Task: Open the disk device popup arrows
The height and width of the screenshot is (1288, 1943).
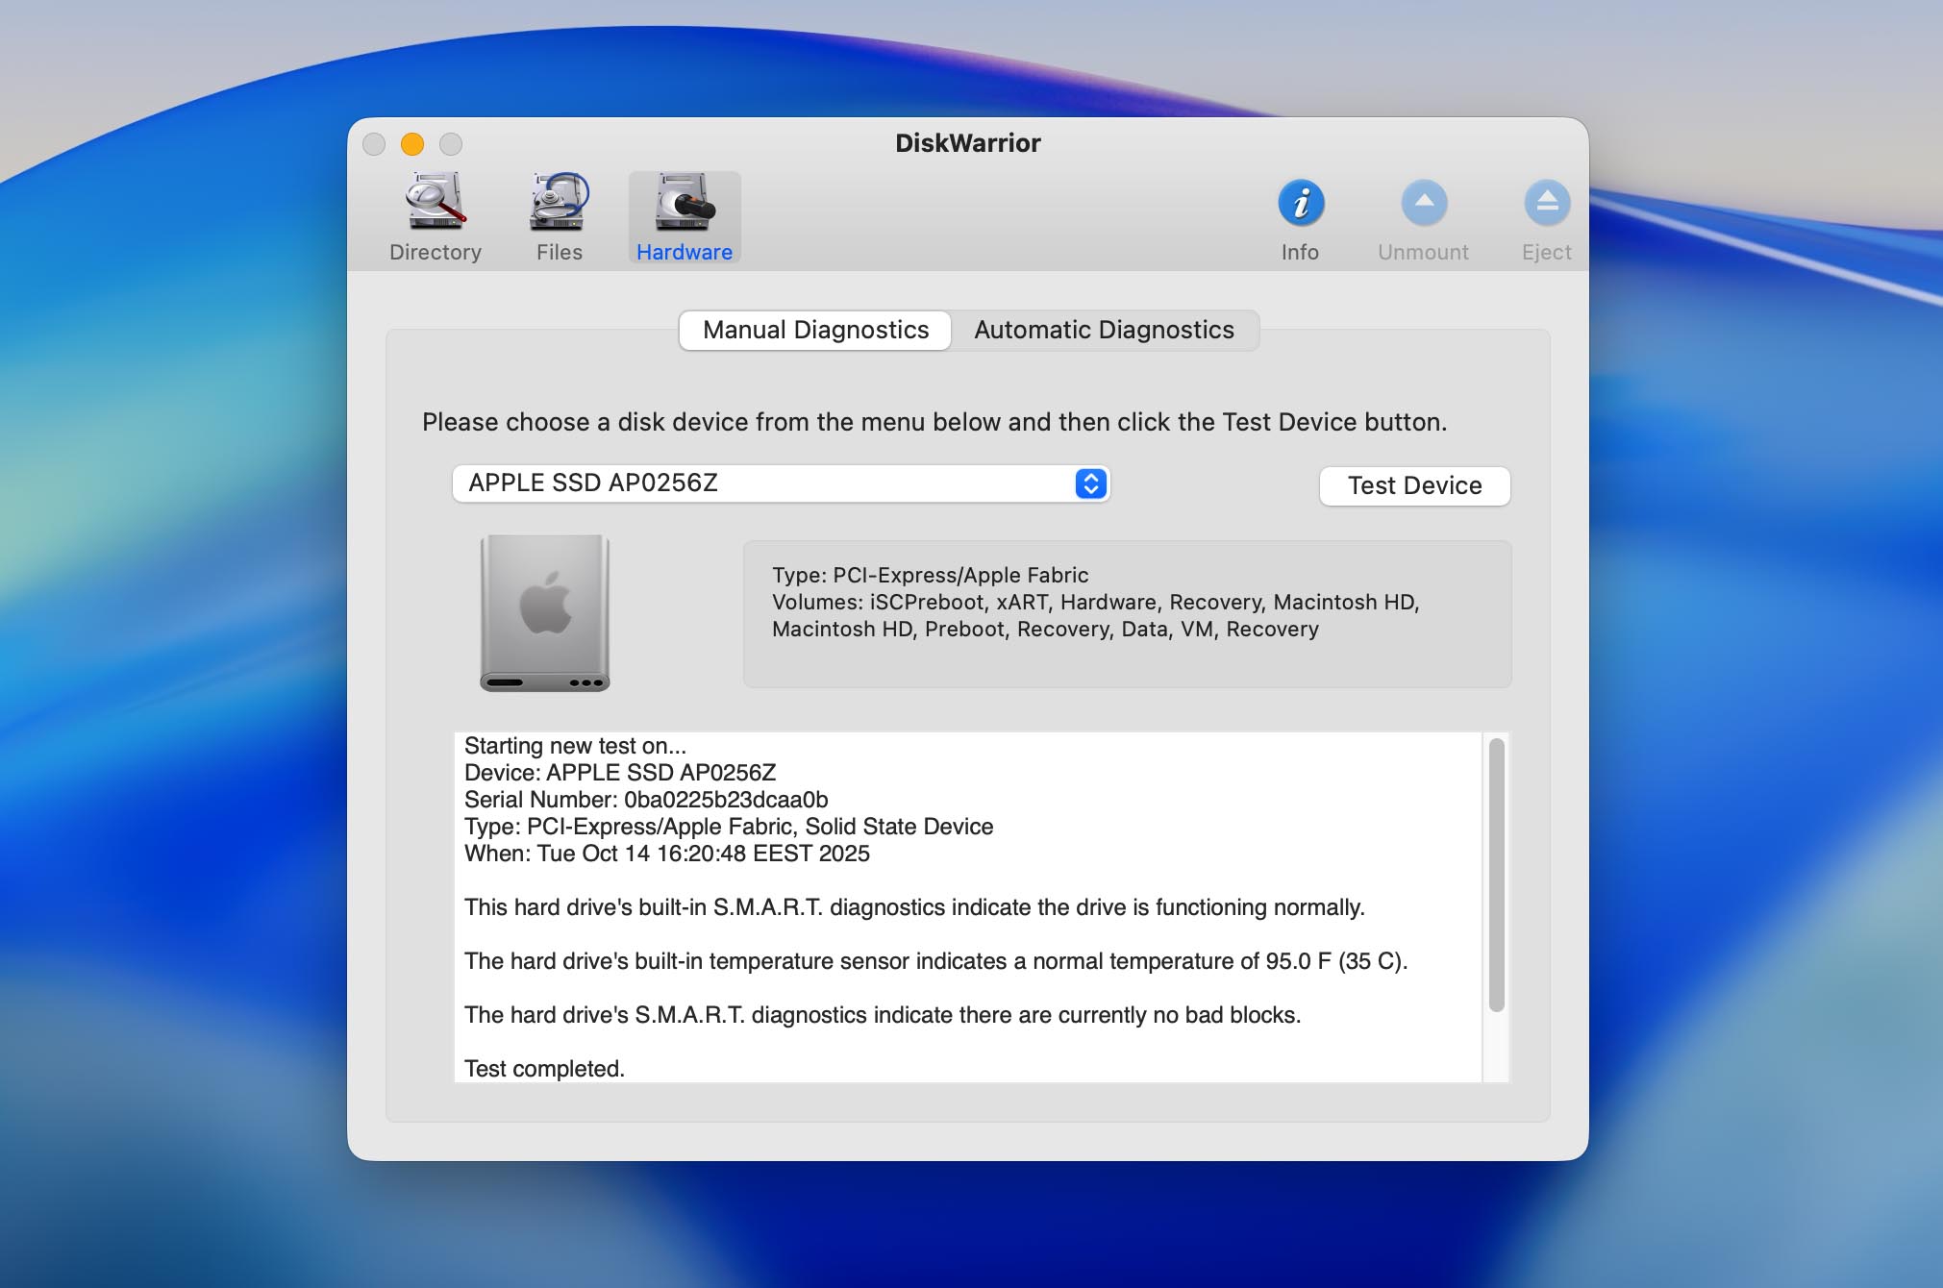Action: [x=1090, y=483]
